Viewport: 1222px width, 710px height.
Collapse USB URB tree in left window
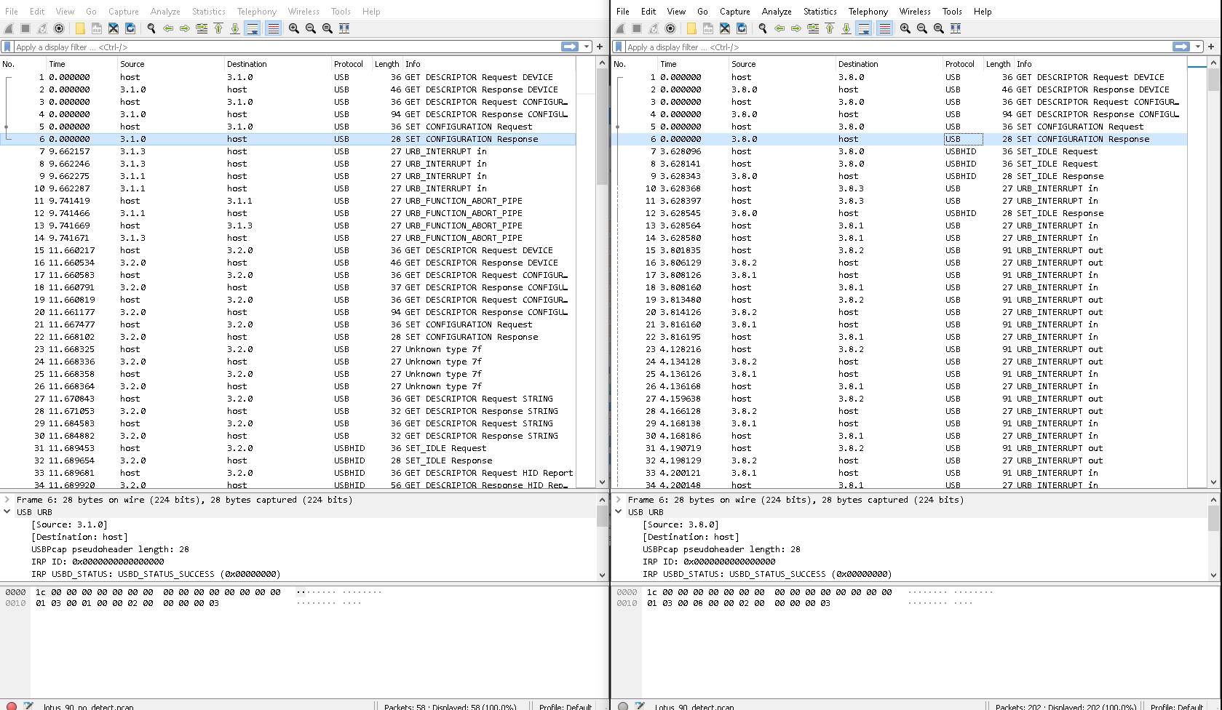[x=7, y=512]
